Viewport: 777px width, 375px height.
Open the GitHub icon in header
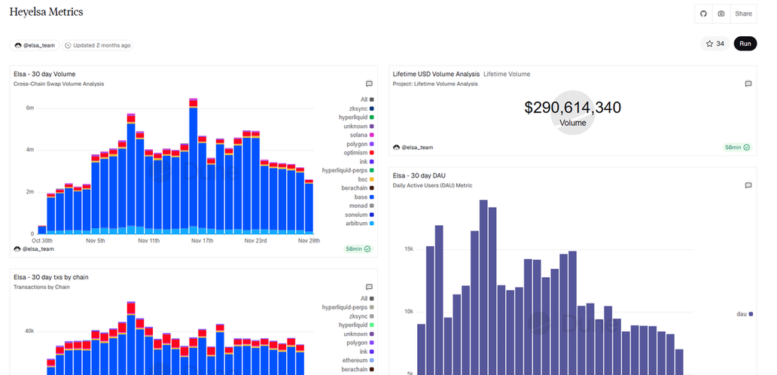coord(704,14)
